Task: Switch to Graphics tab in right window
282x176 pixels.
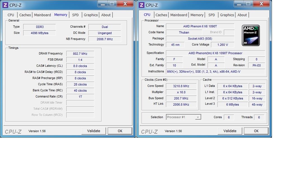Action: pyautogui.click(x=227, y=15)
